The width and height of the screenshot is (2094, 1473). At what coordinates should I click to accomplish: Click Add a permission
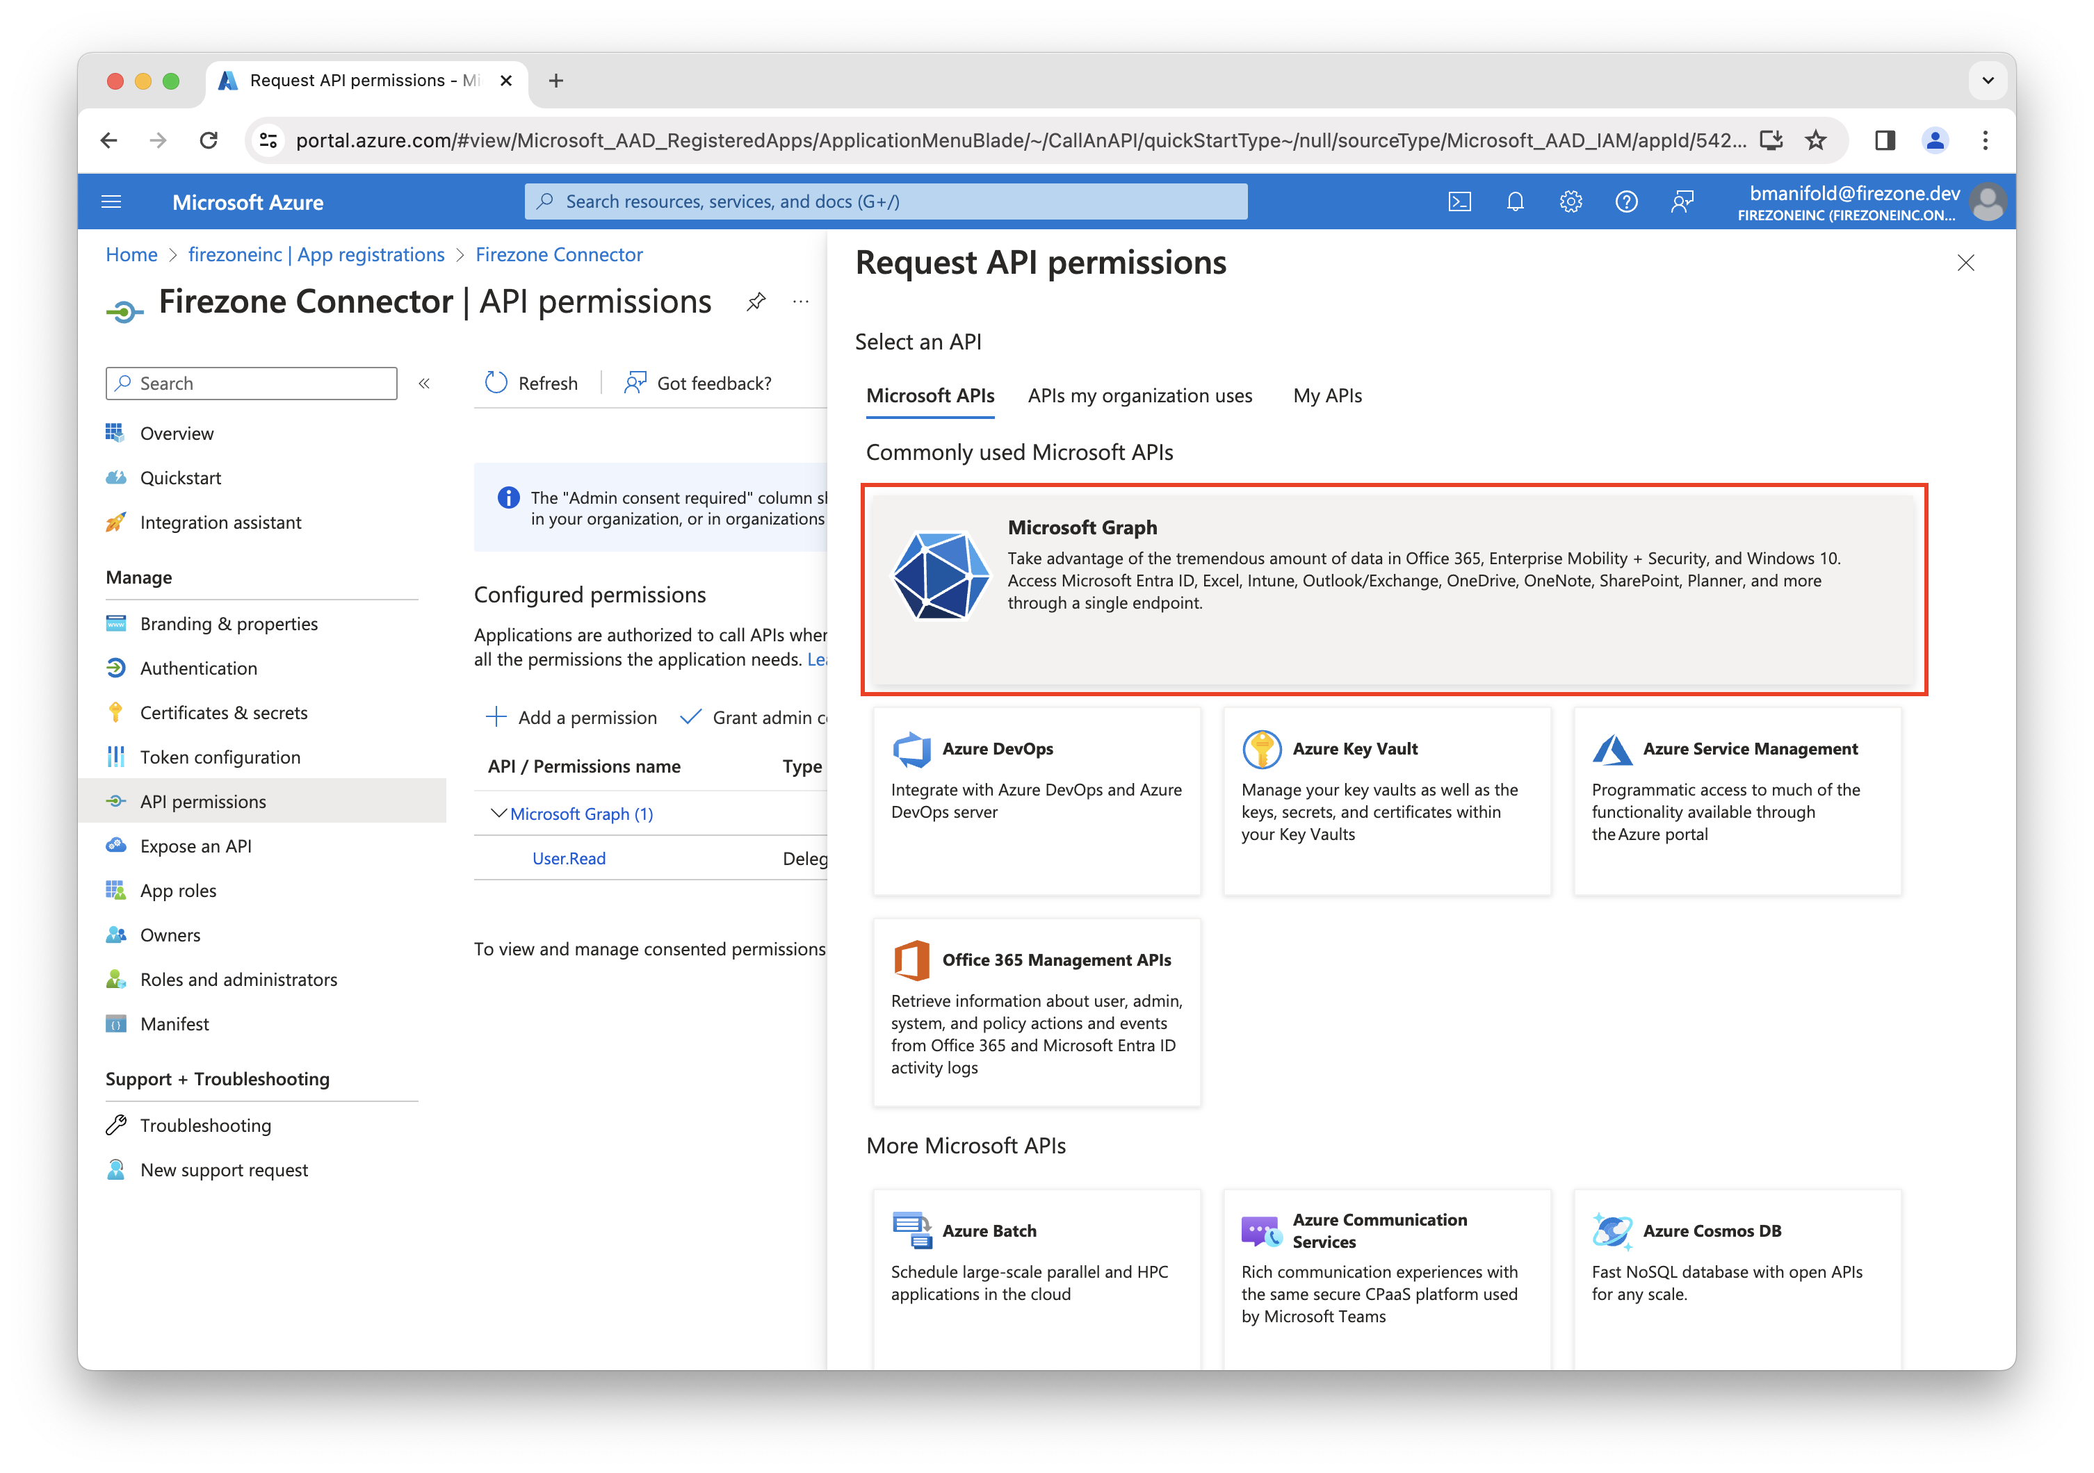point(573,717)
